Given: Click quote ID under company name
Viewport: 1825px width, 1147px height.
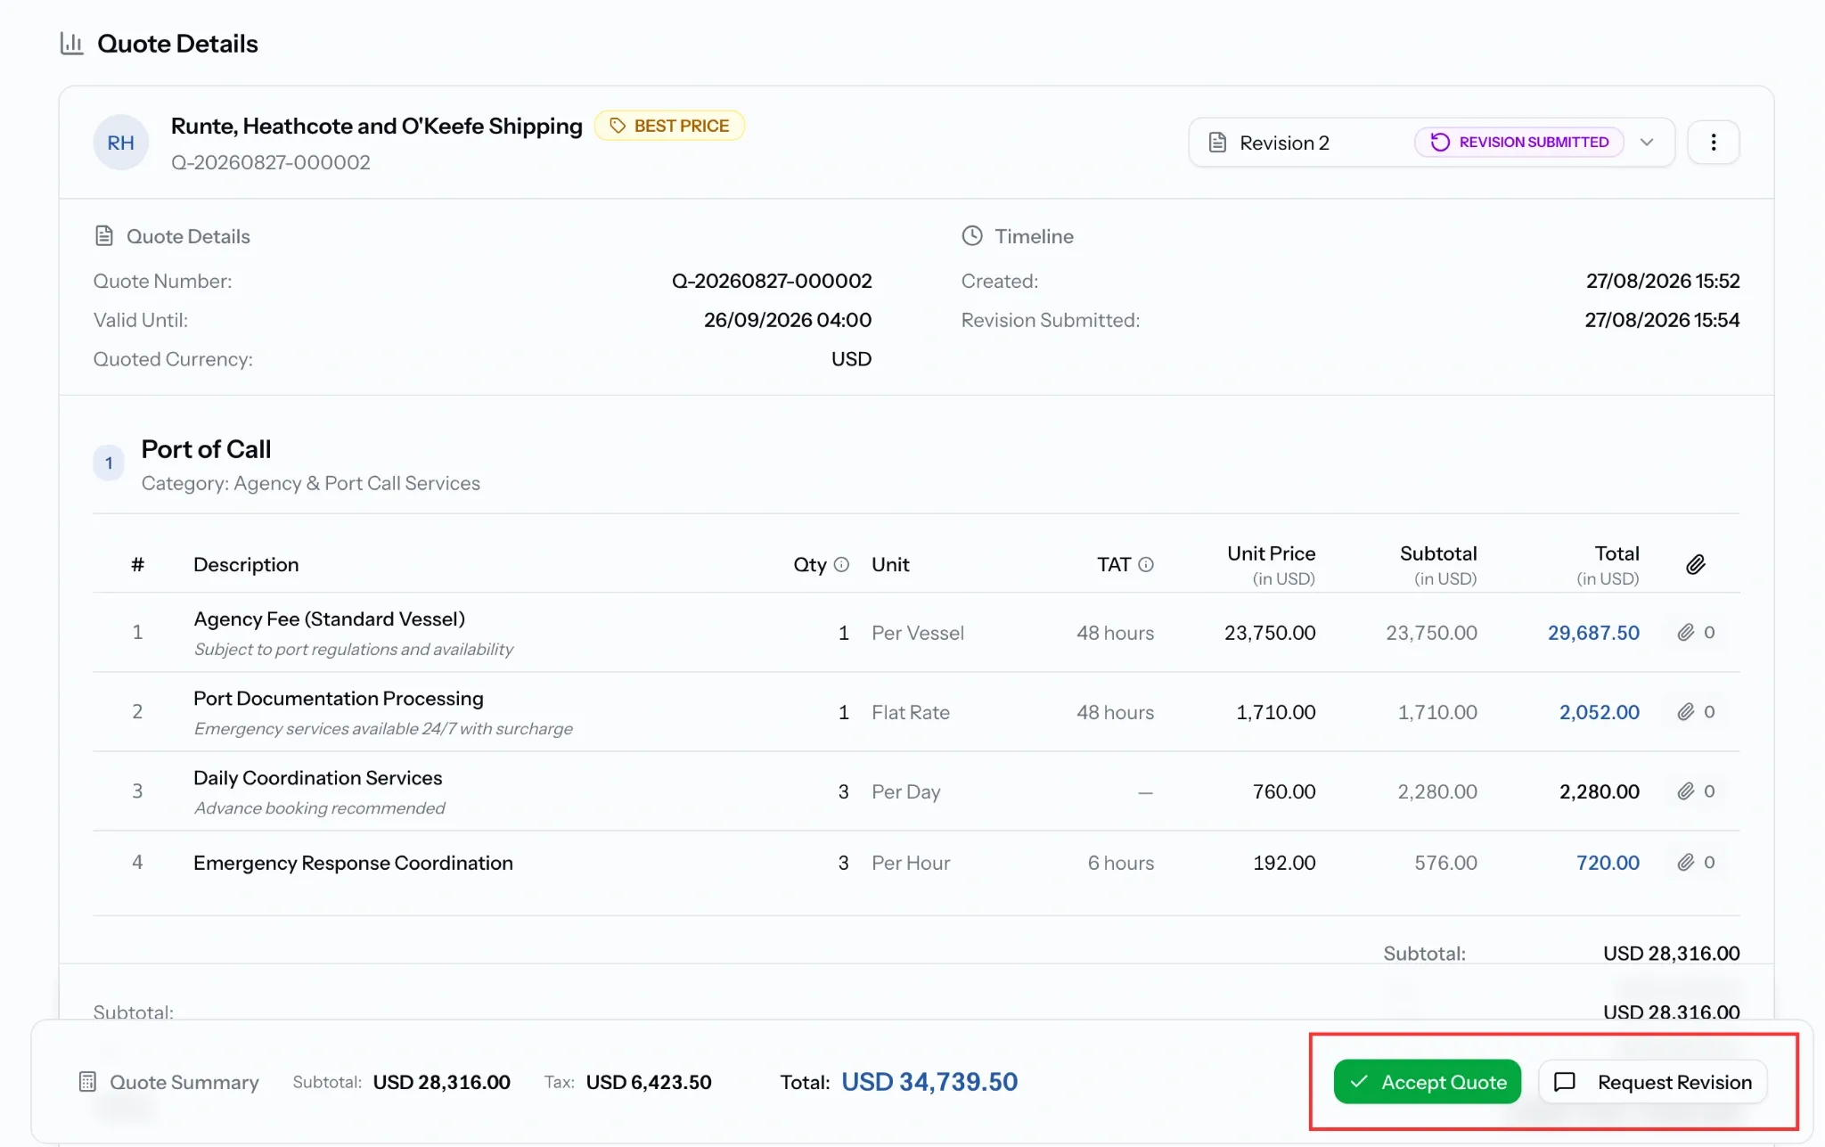Looking at the screenshot, I should click(x=271, y=162).
